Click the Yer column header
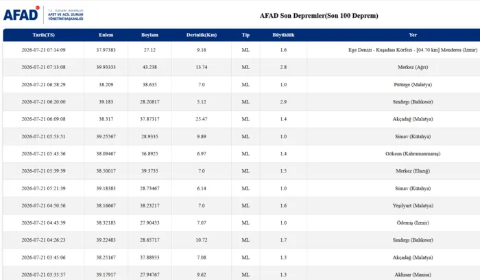Viewport: 480px width, 280px height. tap(413, 35)
